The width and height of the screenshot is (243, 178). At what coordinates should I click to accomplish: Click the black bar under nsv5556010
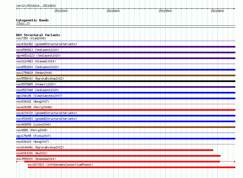126,81
